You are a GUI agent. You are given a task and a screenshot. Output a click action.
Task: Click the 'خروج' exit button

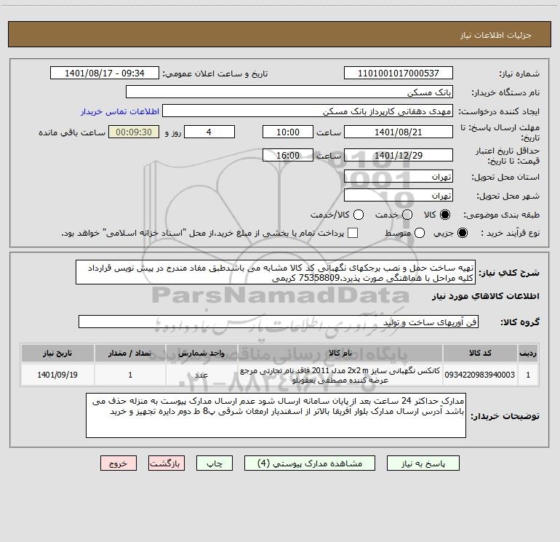pos(118,463)
